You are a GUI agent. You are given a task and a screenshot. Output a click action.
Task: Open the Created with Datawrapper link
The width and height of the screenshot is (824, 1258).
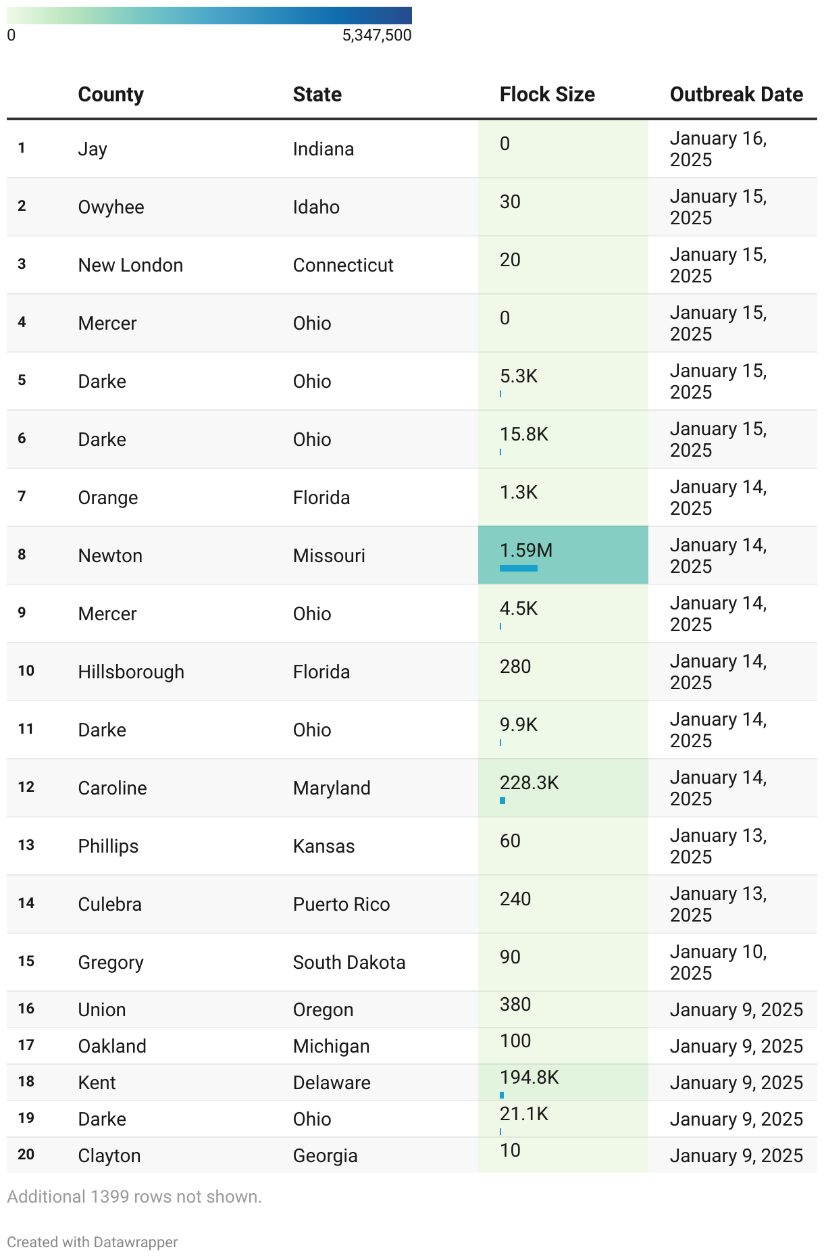(x=93, y=1242)
